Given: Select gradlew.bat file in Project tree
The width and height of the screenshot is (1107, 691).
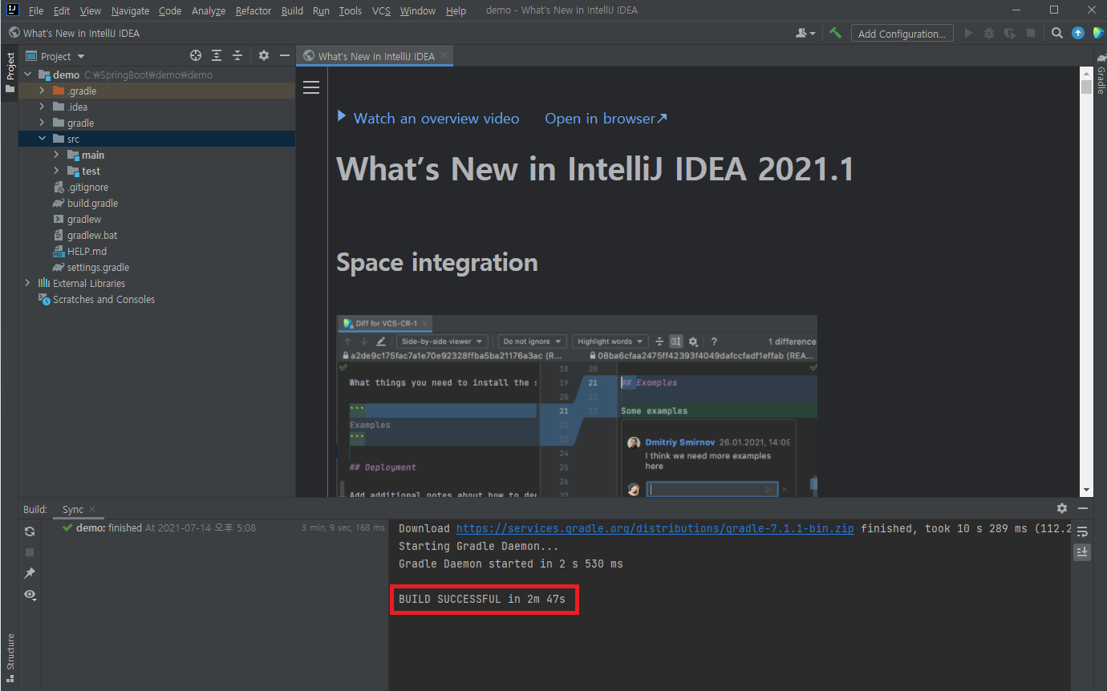Looking at the screenshot, I should [92, 235].
